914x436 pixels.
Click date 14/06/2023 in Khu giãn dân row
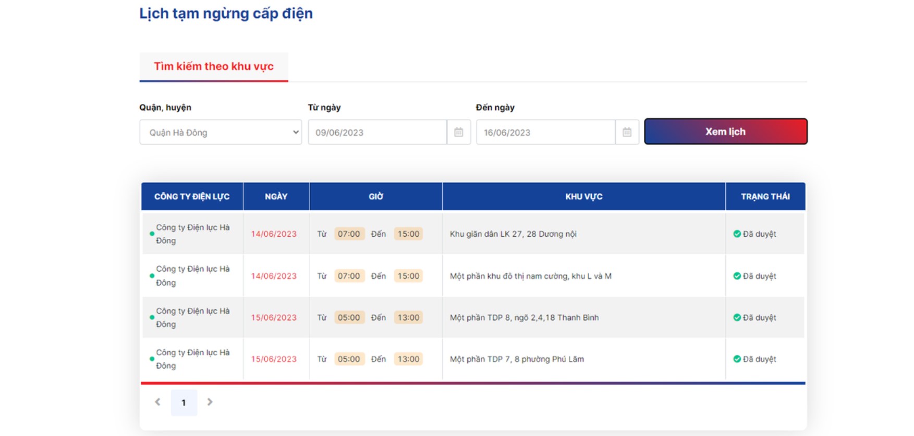274,234
